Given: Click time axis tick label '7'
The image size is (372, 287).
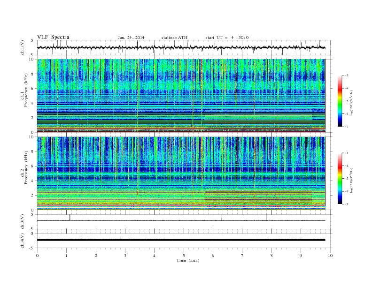Looking at the screenshot, I should 242,256.
